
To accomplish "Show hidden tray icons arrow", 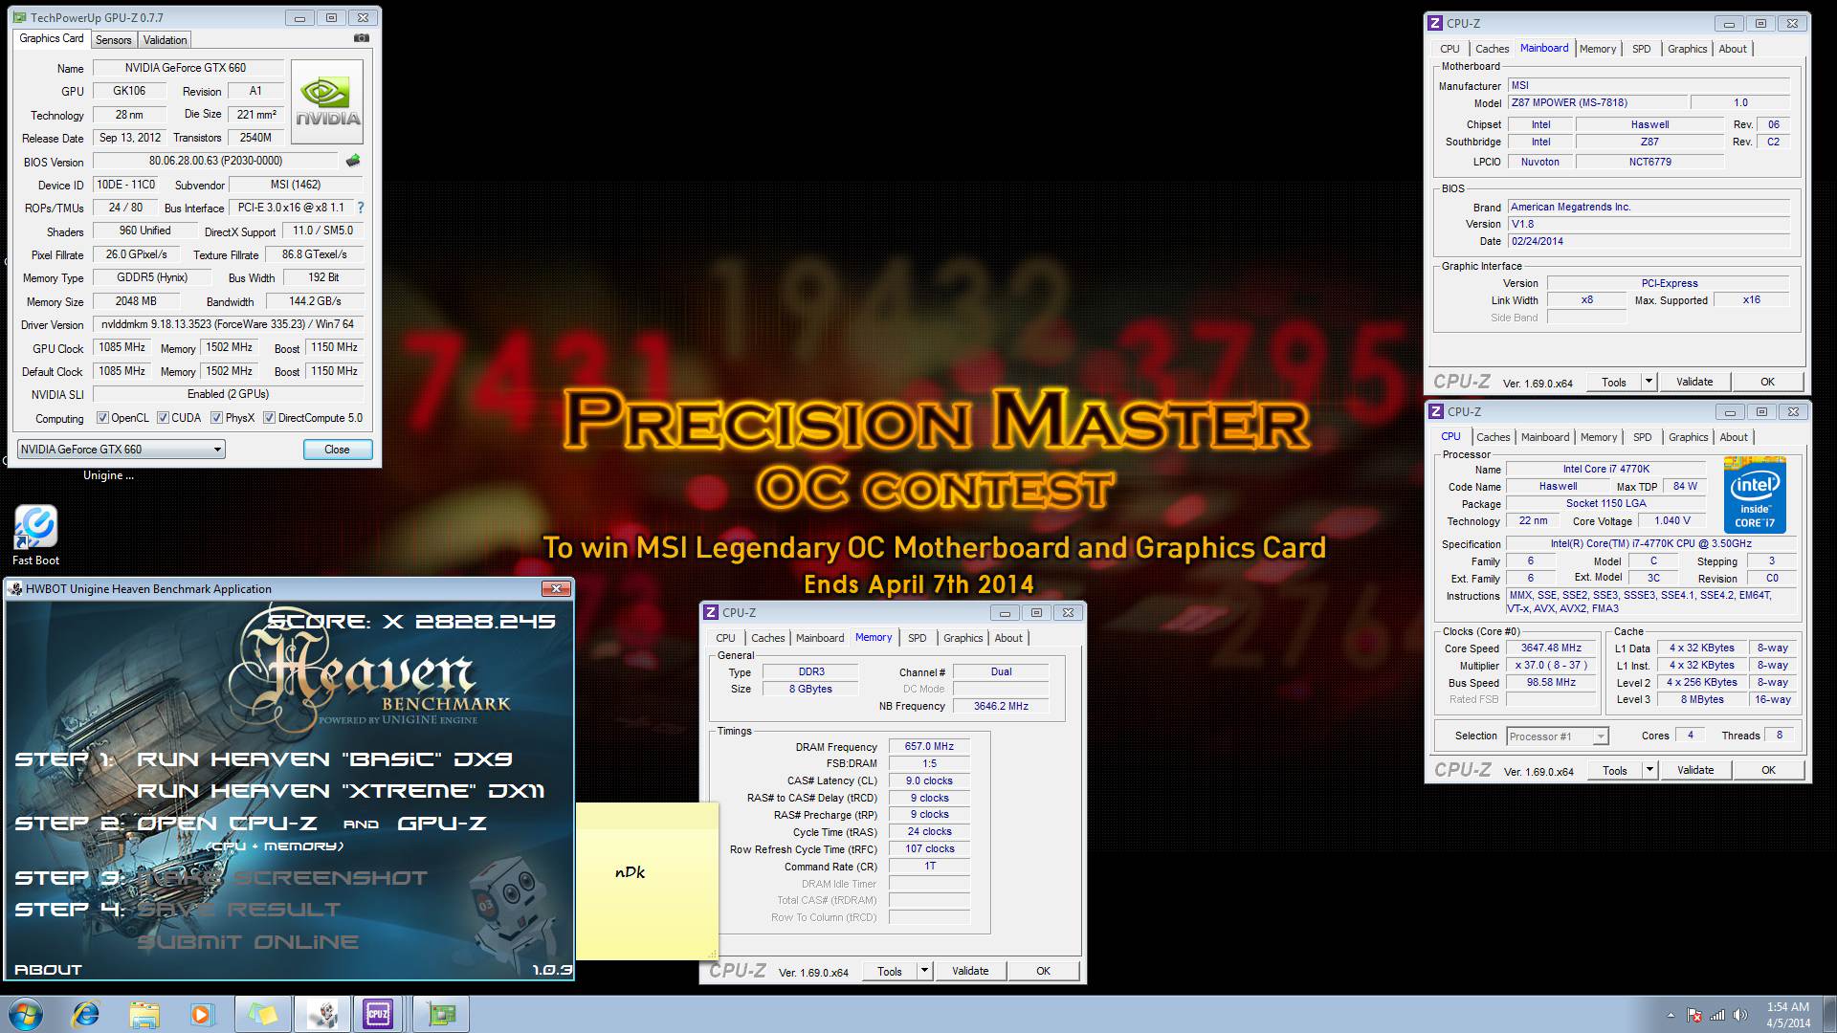I will (1671, 1015).
